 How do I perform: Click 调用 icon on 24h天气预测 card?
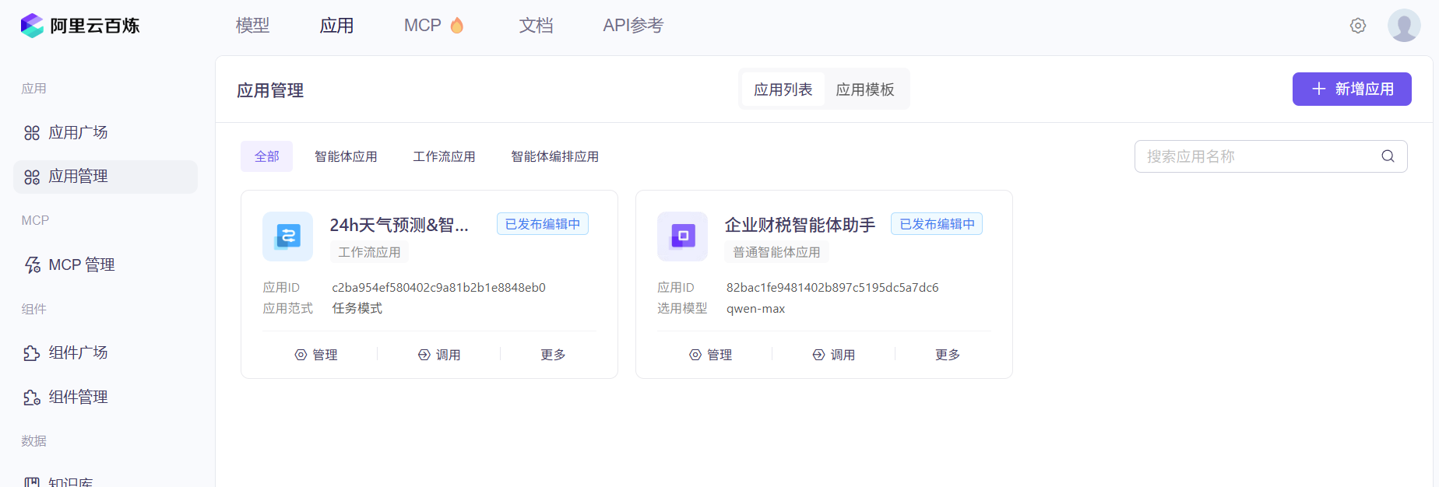click(424, 355)
